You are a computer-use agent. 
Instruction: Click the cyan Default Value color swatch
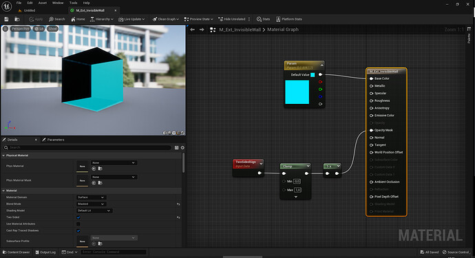[313, 75]
